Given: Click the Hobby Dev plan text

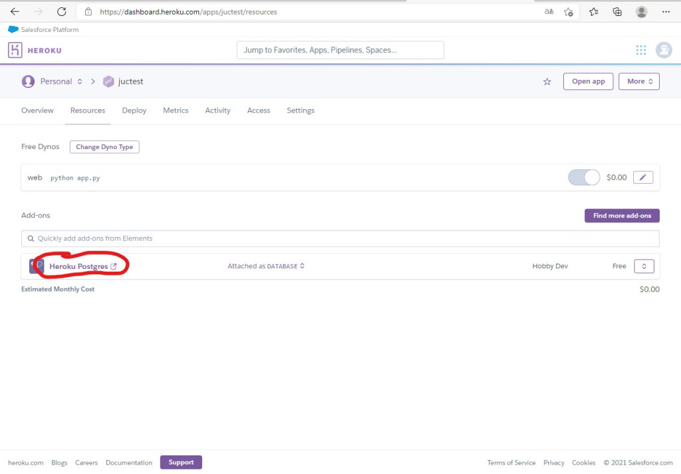Looking at the screenshot, I should (x=550, y=266).
